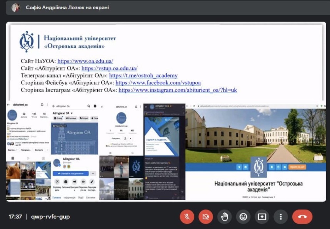Click the Ostroh Academy logo on the slide
This screenshot has height=229, width=330.
[26, 42]
